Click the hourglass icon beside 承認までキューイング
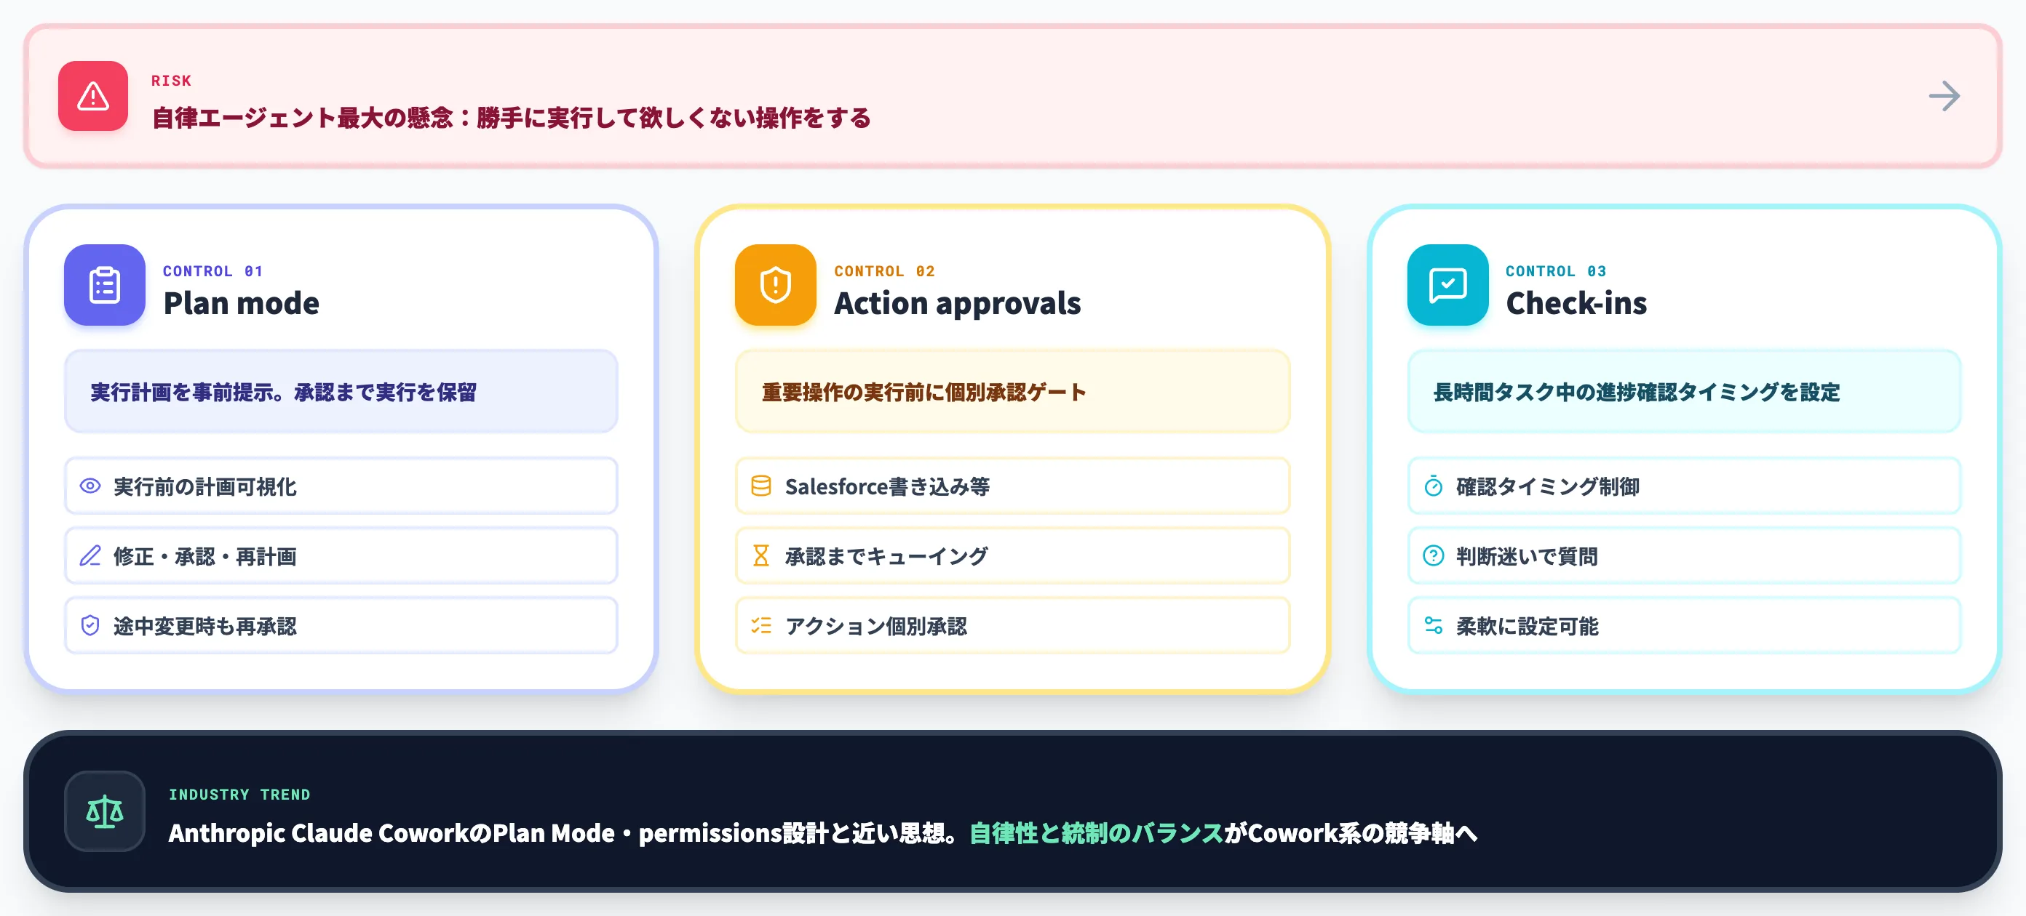This screenshot has width=2026, height=916. [x=760, y=556]
